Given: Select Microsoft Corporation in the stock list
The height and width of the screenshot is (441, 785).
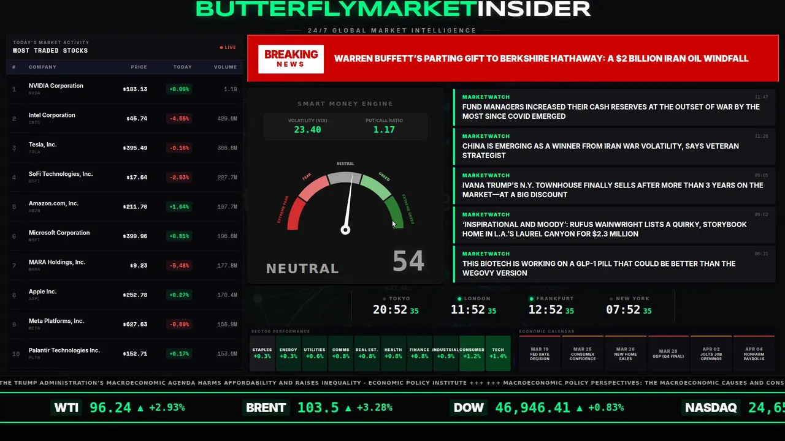Looking at the screenshot, I should pos(59,233).
